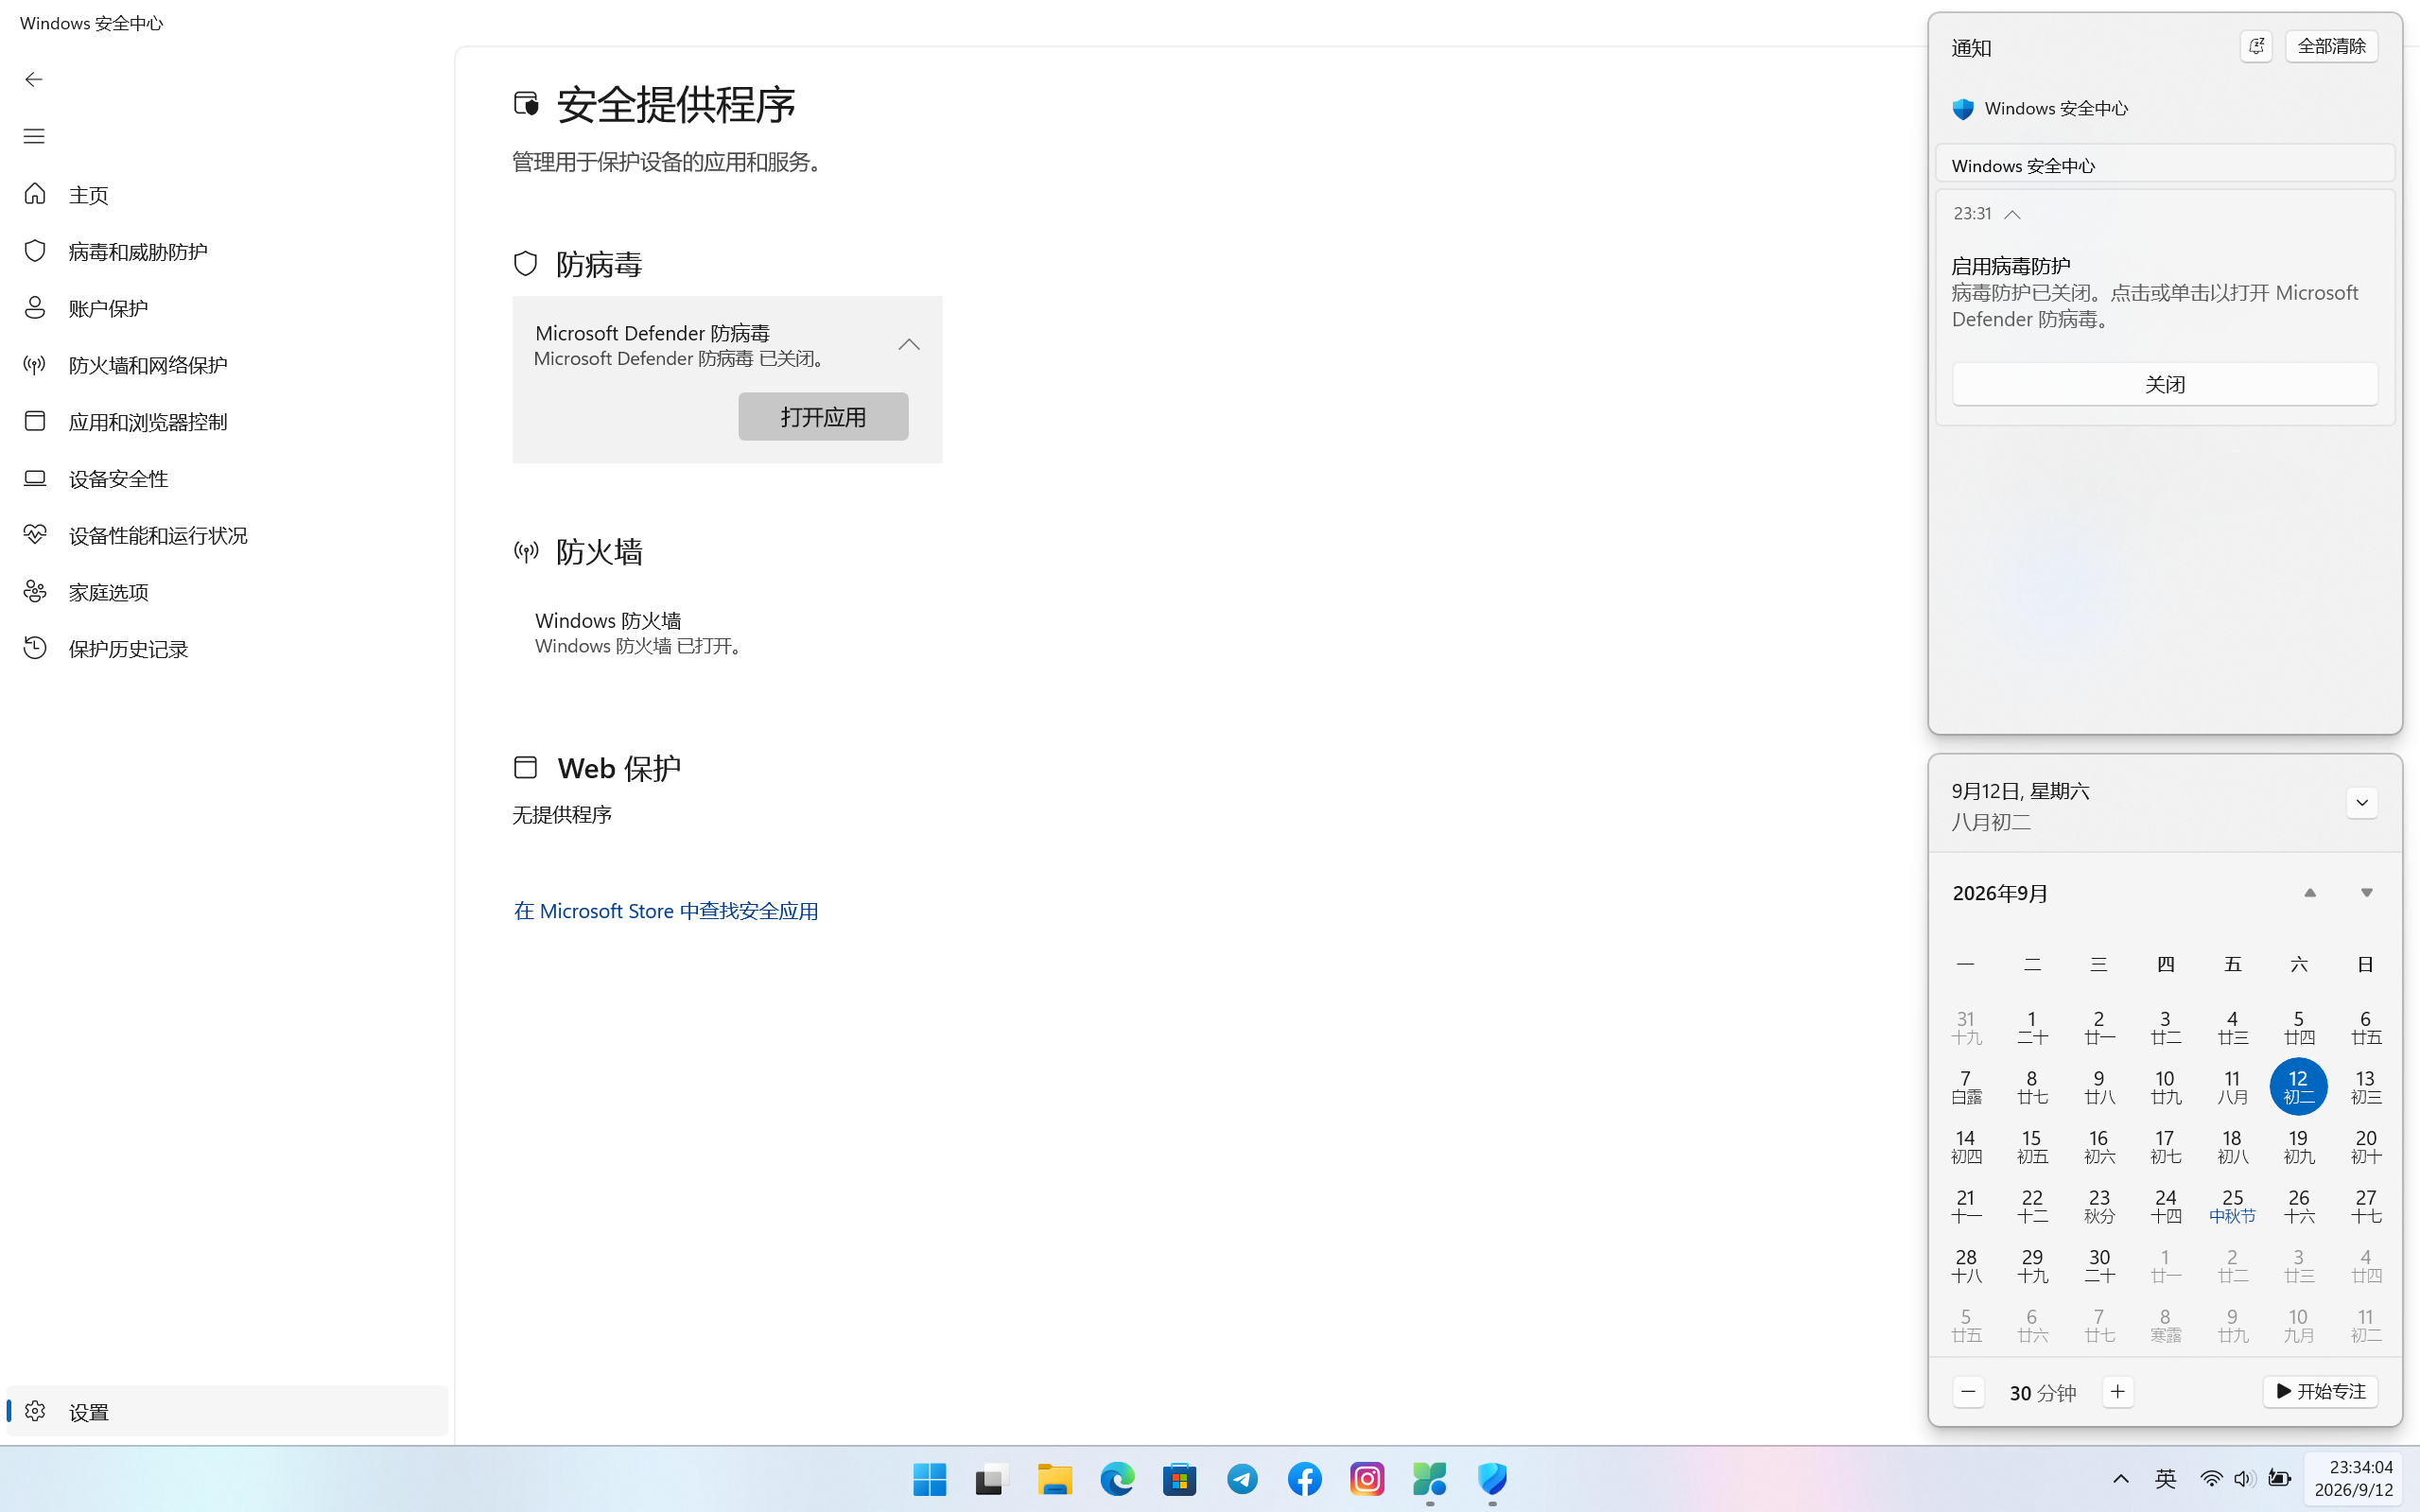The image size is (2420, 1512).
Task: Click 打开应用 button
Action: click(x=823, y=417)
